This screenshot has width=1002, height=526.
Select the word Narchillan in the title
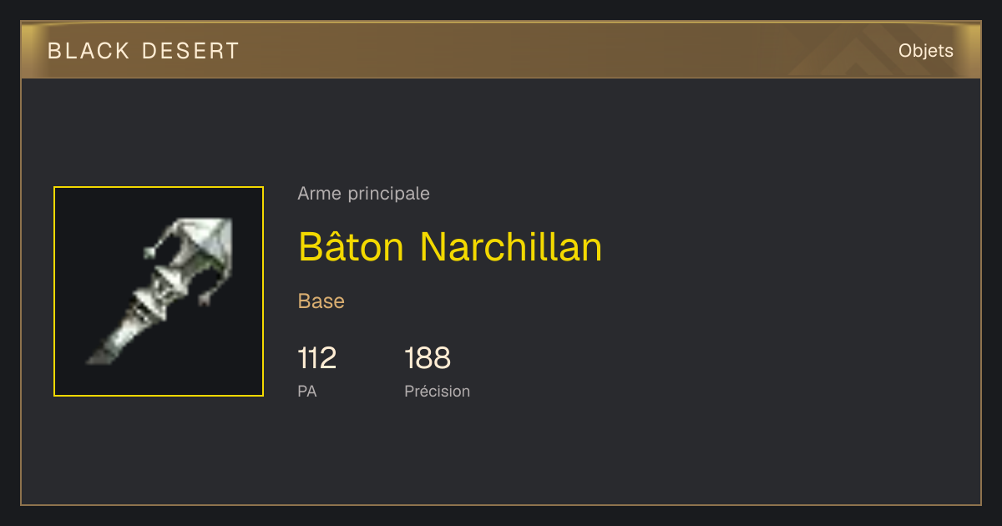pyautogui.click(x=511, y=246)
